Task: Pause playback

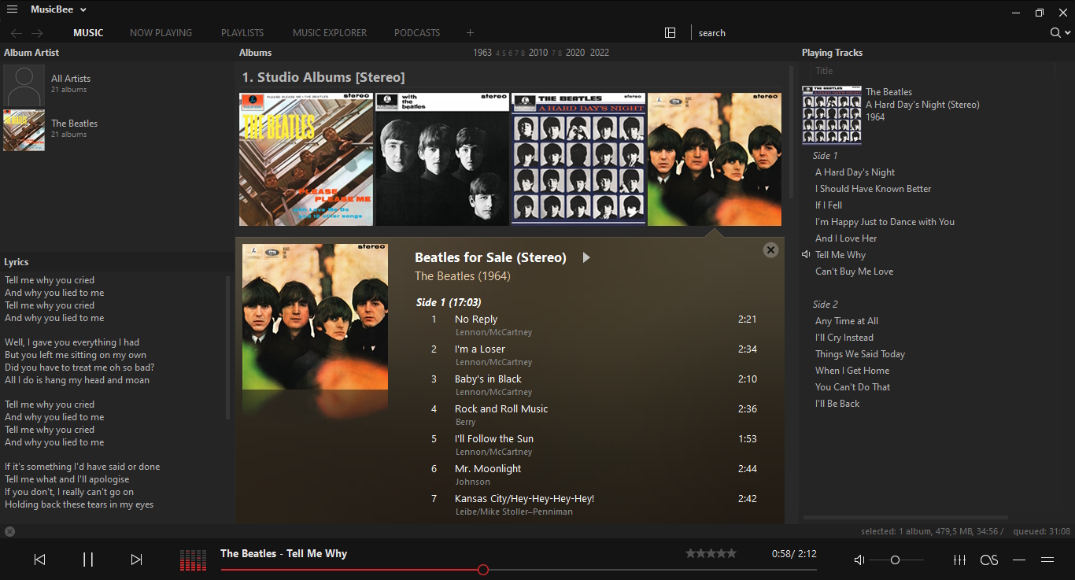Action: (88, 560)
